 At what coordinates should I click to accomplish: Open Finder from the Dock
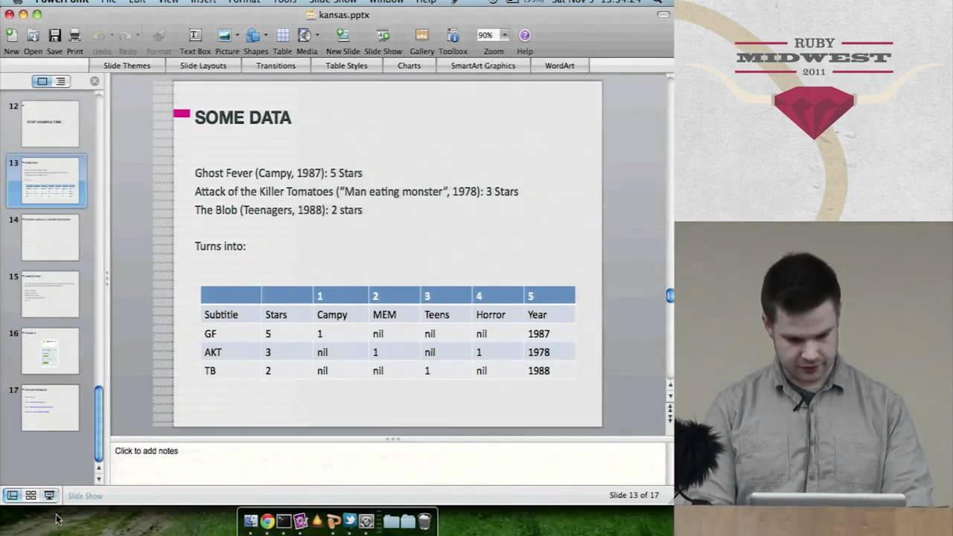(x=251, y=521)
